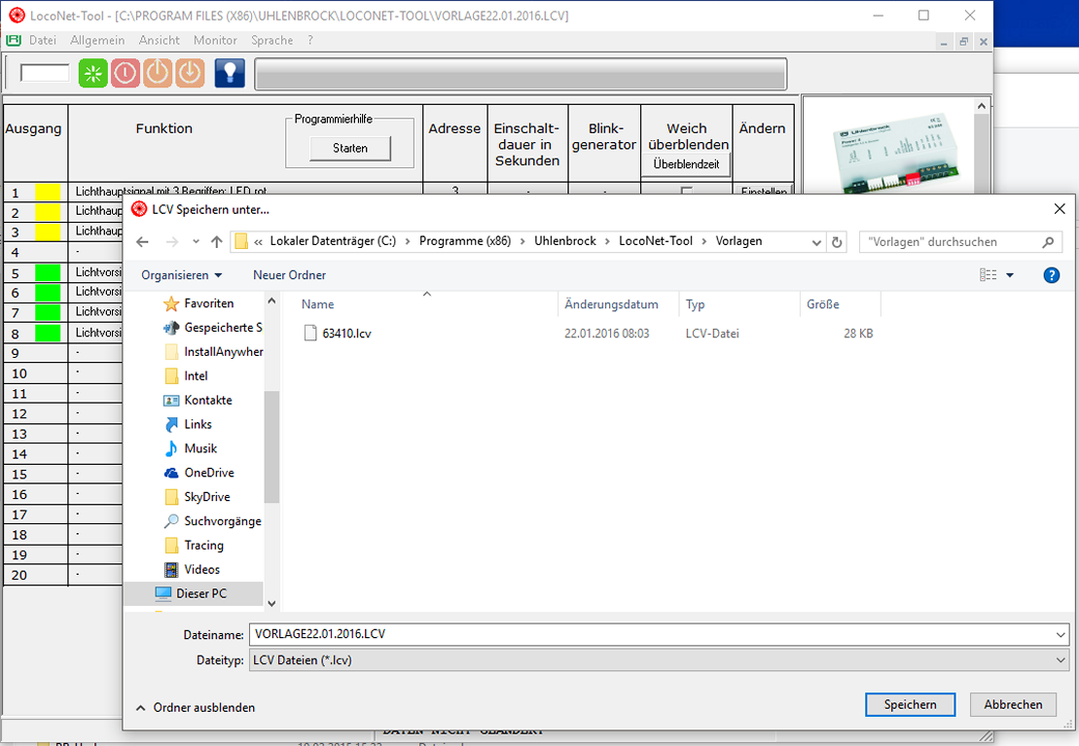Screen dimensions: 1079x746
Task: Select the file 63410.lcv
Action: tap(338, 333)
